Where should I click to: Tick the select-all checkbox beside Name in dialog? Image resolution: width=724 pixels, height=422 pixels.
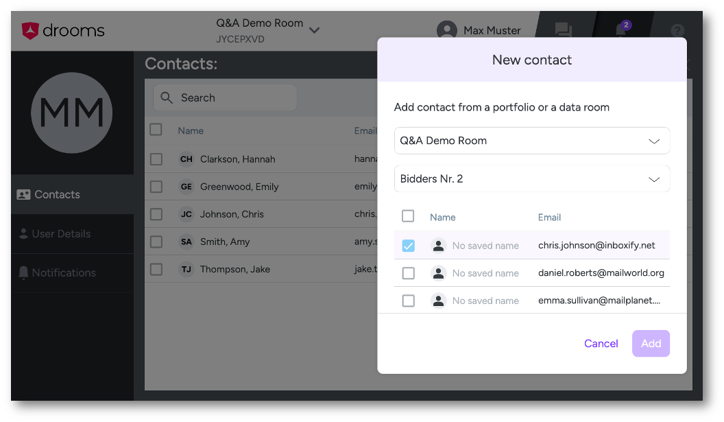[408, 216]
